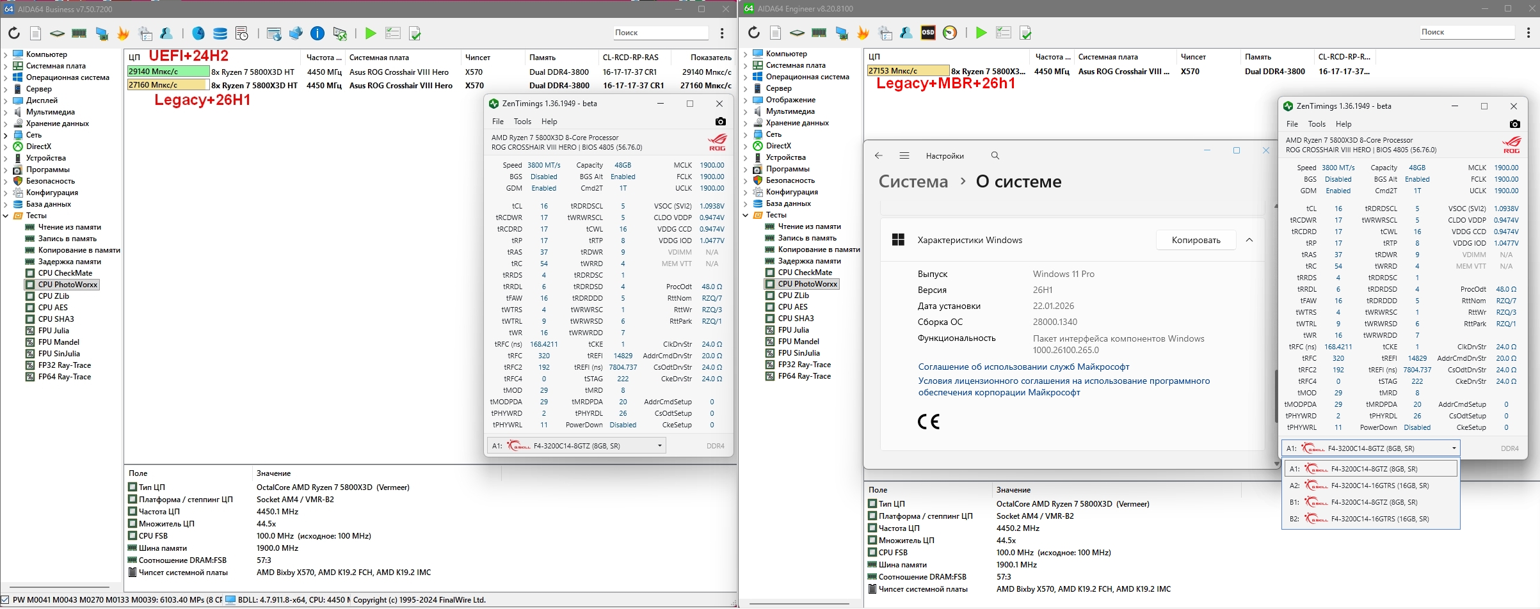Click the search magnifier in Settings window
Image resolution: width=1540 pixels, height=609 pixels.
click(x=995, y=155)
